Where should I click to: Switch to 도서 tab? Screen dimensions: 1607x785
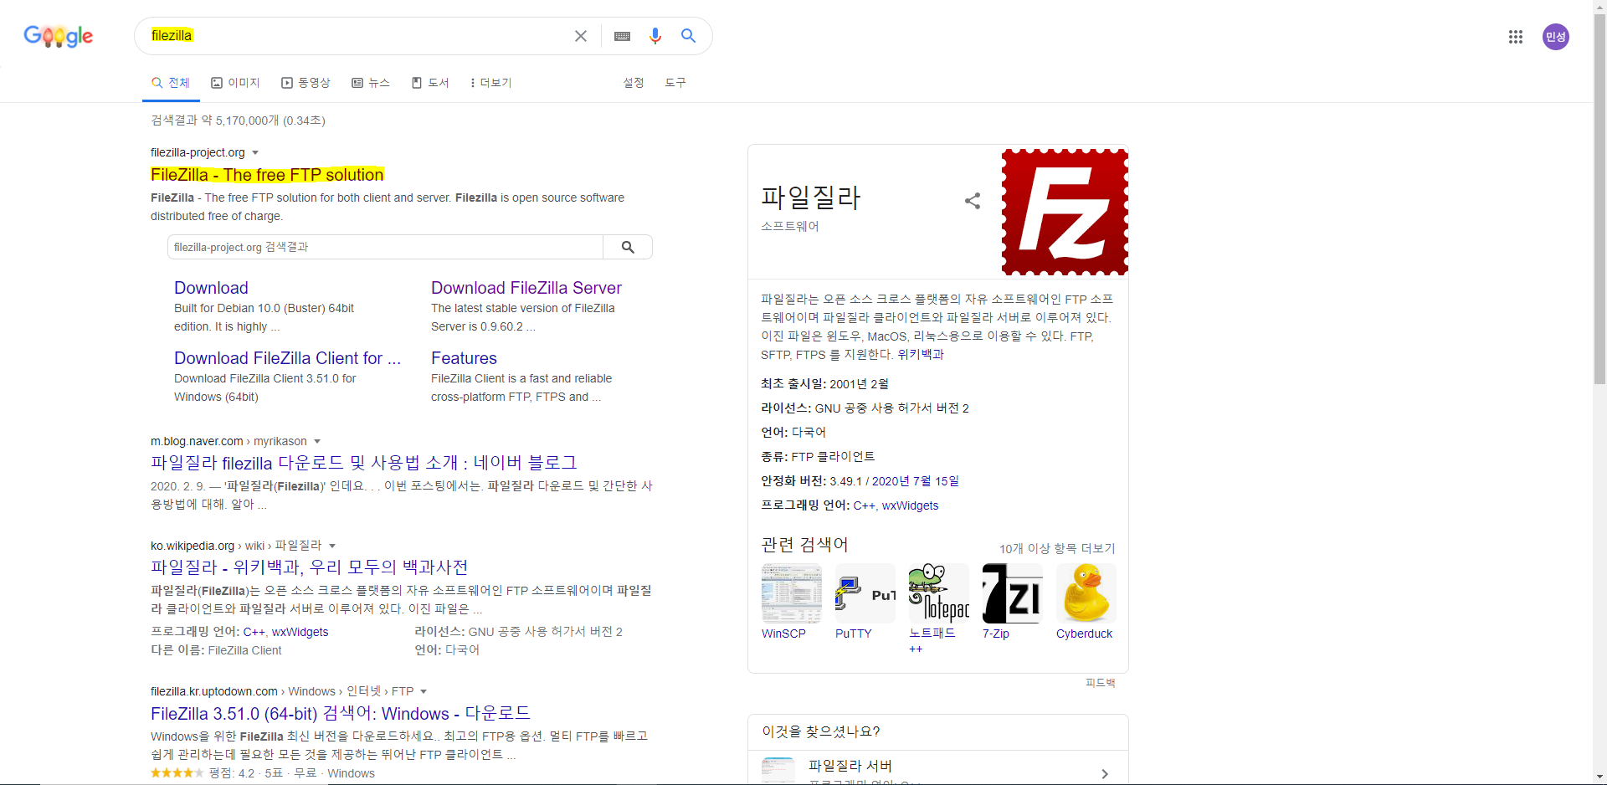(x=430, y=83)
